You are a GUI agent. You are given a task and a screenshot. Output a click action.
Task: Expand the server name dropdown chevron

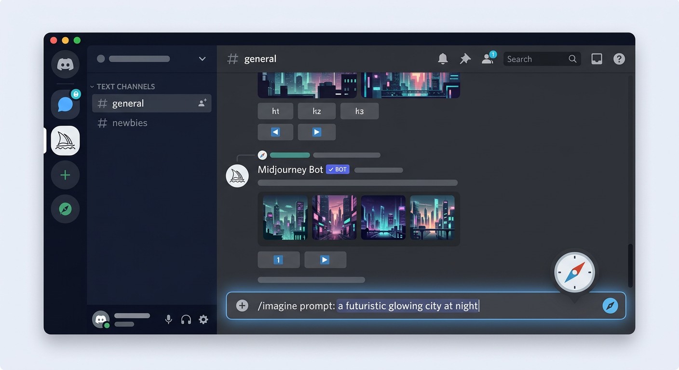202,59
